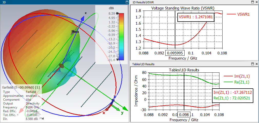This screenshot has width=259, height=123.
Task: Click the Voltage Standing Wave Ratio (VSWR) plot title
Action: (x=183, y=8)
